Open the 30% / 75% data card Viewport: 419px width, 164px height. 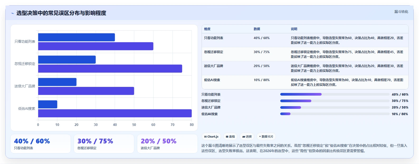click(x=104, y=144)
